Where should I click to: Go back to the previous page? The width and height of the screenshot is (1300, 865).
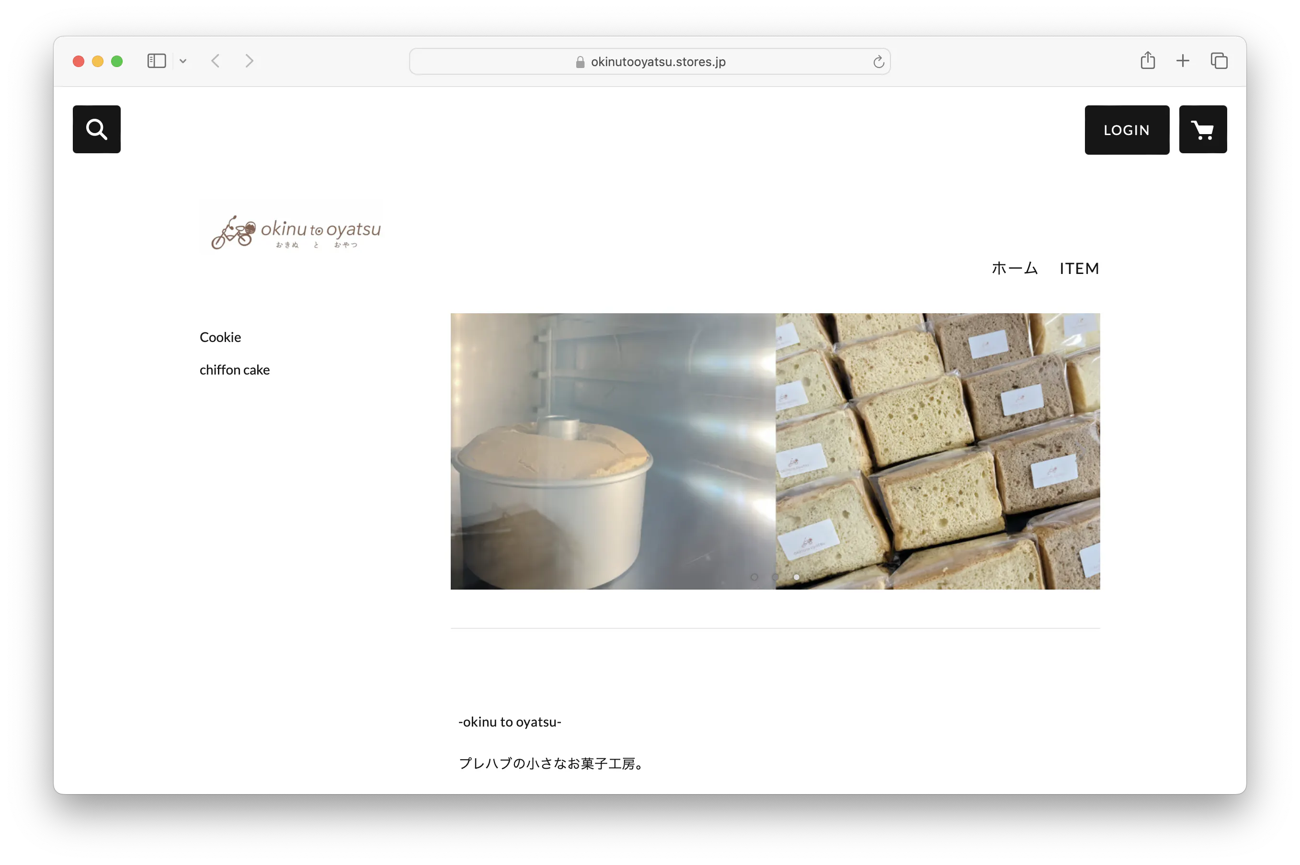[x=216, y=61]
